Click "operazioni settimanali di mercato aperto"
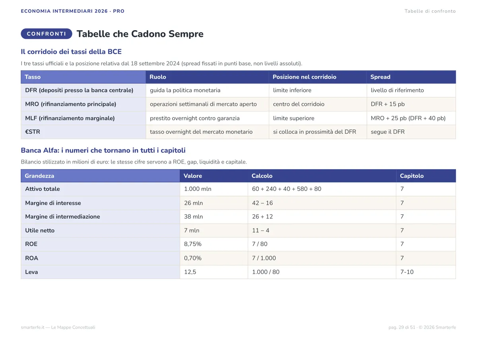This screenshot has height=337, width=477. [x=207, y=104]
